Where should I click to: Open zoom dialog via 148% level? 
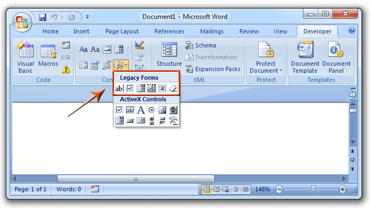262,189
